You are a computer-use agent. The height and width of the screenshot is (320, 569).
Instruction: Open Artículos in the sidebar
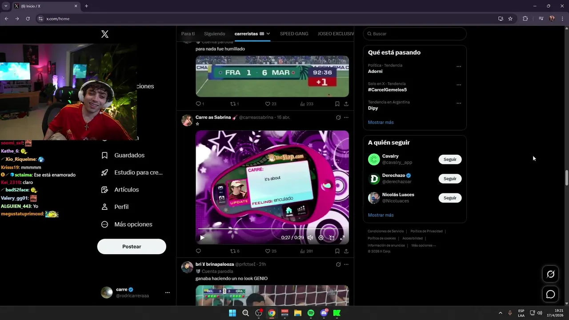click(120, 190)
